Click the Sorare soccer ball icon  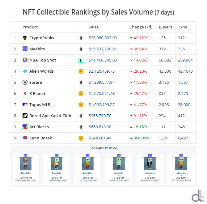[x=25, y=82]
